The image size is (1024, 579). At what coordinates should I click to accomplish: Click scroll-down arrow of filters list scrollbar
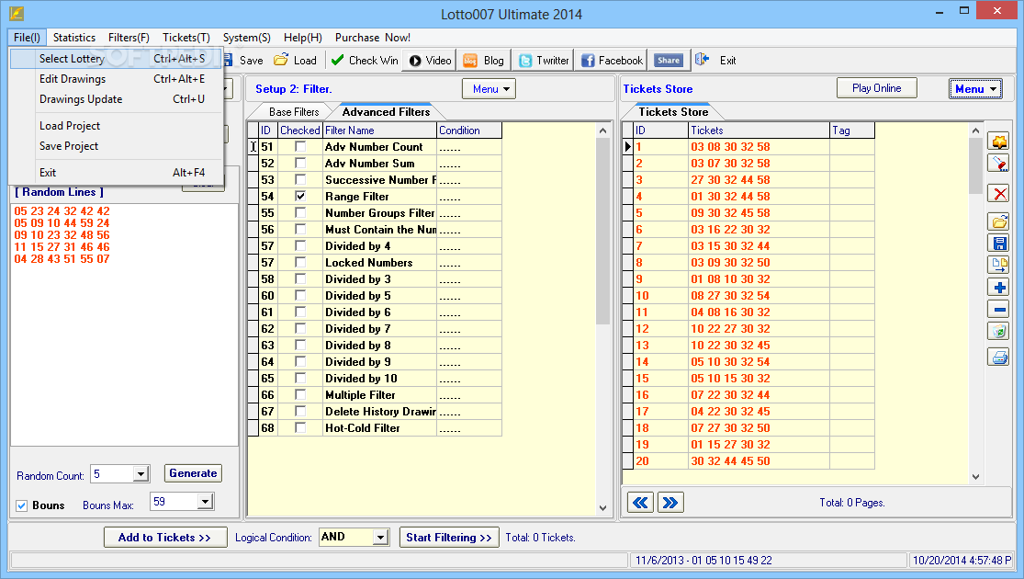coord(602,507)
